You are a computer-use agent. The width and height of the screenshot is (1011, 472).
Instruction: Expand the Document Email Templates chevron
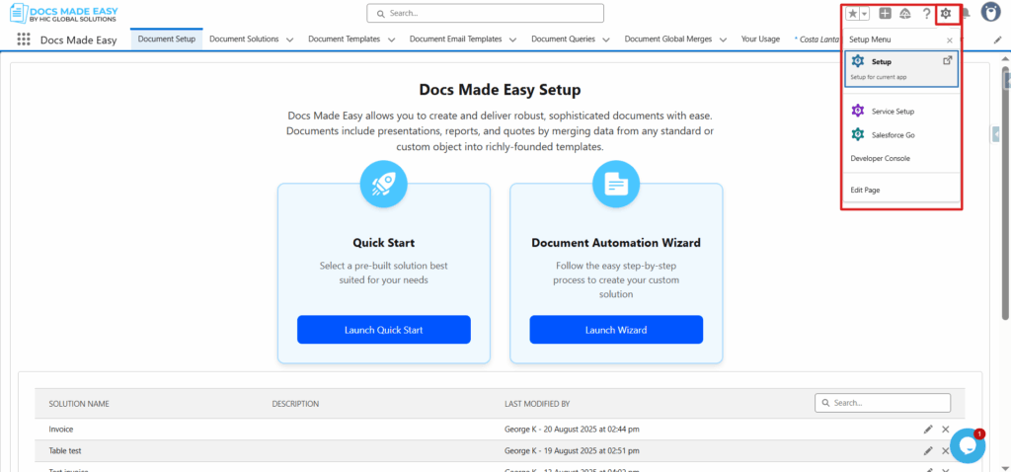click(513, 39)
